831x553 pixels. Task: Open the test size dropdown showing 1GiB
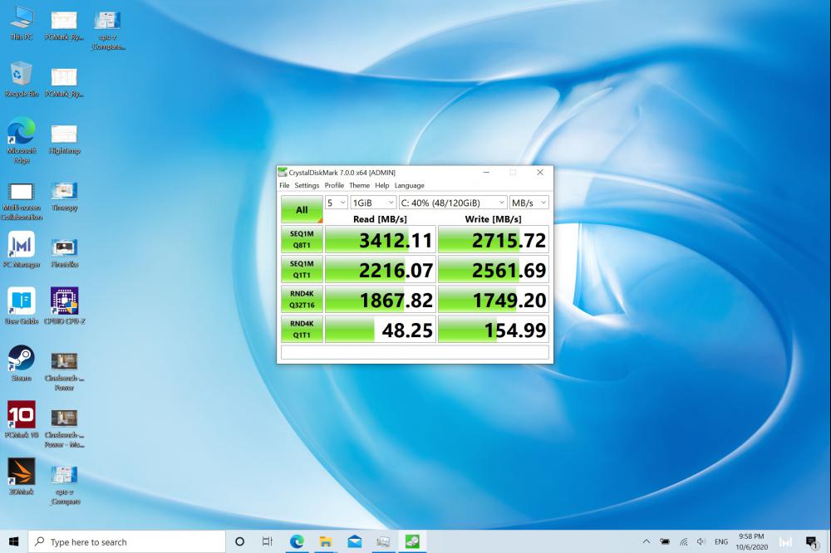tap(373, 203)
